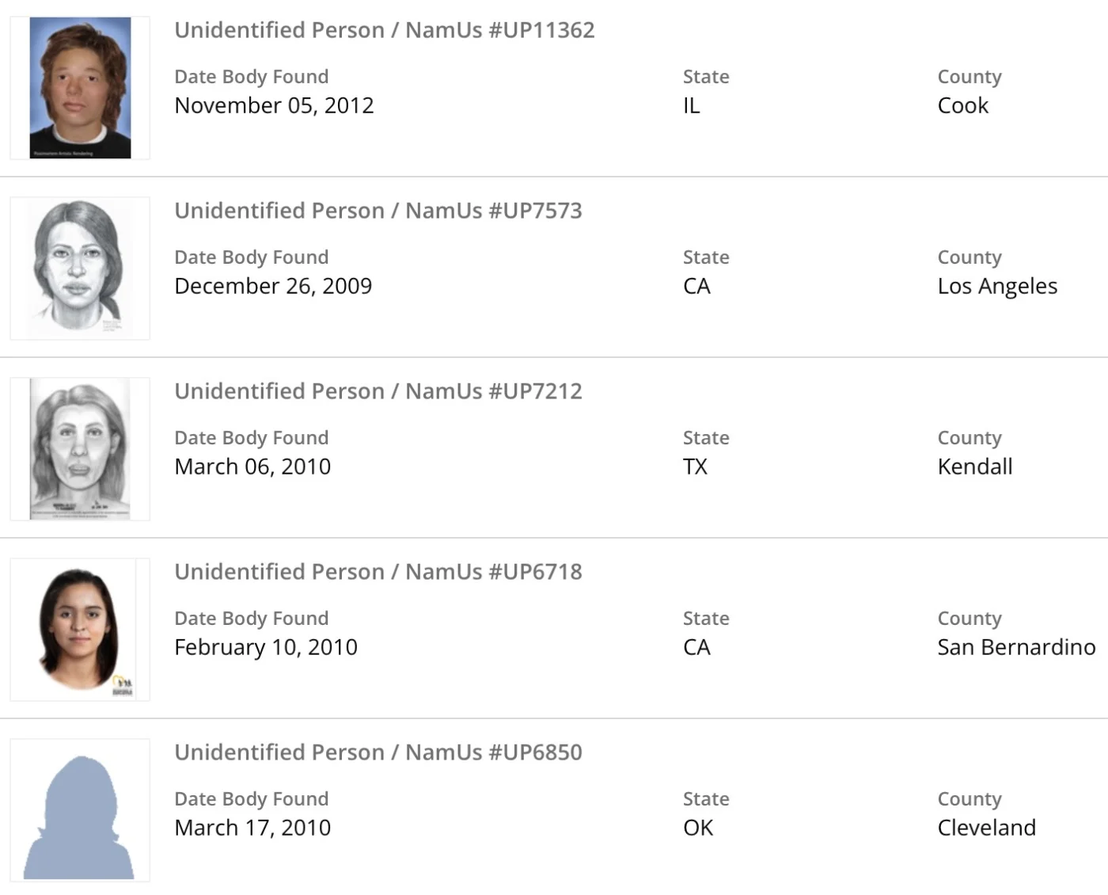Screen dimensions: 1108x895
Task: Click the San Bernardino county value
Action: click(x=1016, y=647)
